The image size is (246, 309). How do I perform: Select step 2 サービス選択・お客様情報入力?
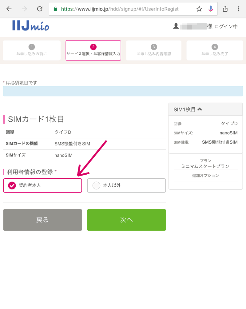93,50
